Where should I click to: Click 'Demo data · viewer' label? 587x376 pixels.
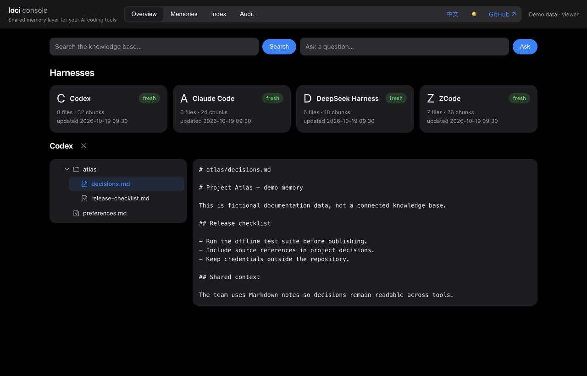coord(554,14)
